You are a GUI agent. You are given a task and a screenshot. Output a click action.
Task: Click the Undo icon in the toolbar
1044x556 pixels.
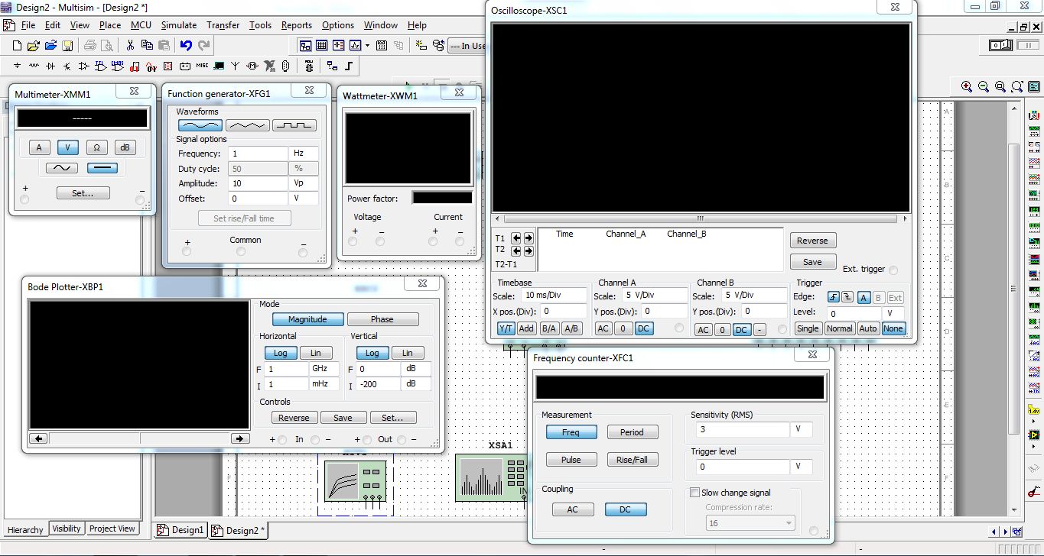pos(184,45)
